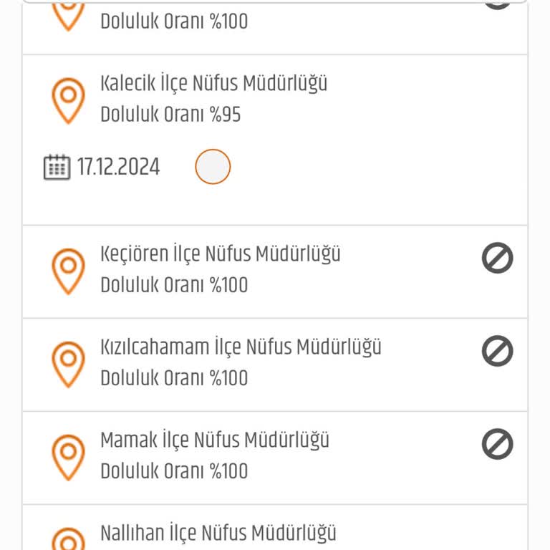Click the location pin beside Kalecik İlçe Nüfus Müdürlüğü
The width and height of the screenshot is (550, 550).
68,100
